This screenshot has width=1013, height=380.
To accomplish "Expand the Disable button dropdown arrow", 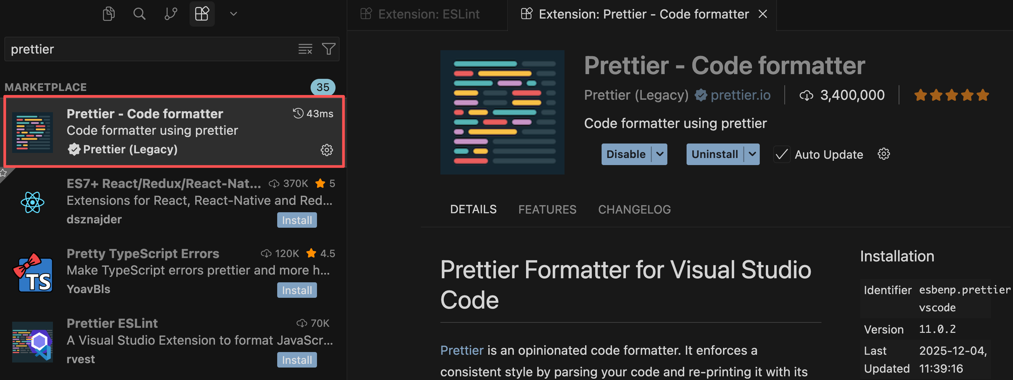I will pyautogui.click(x=660, y=154).
